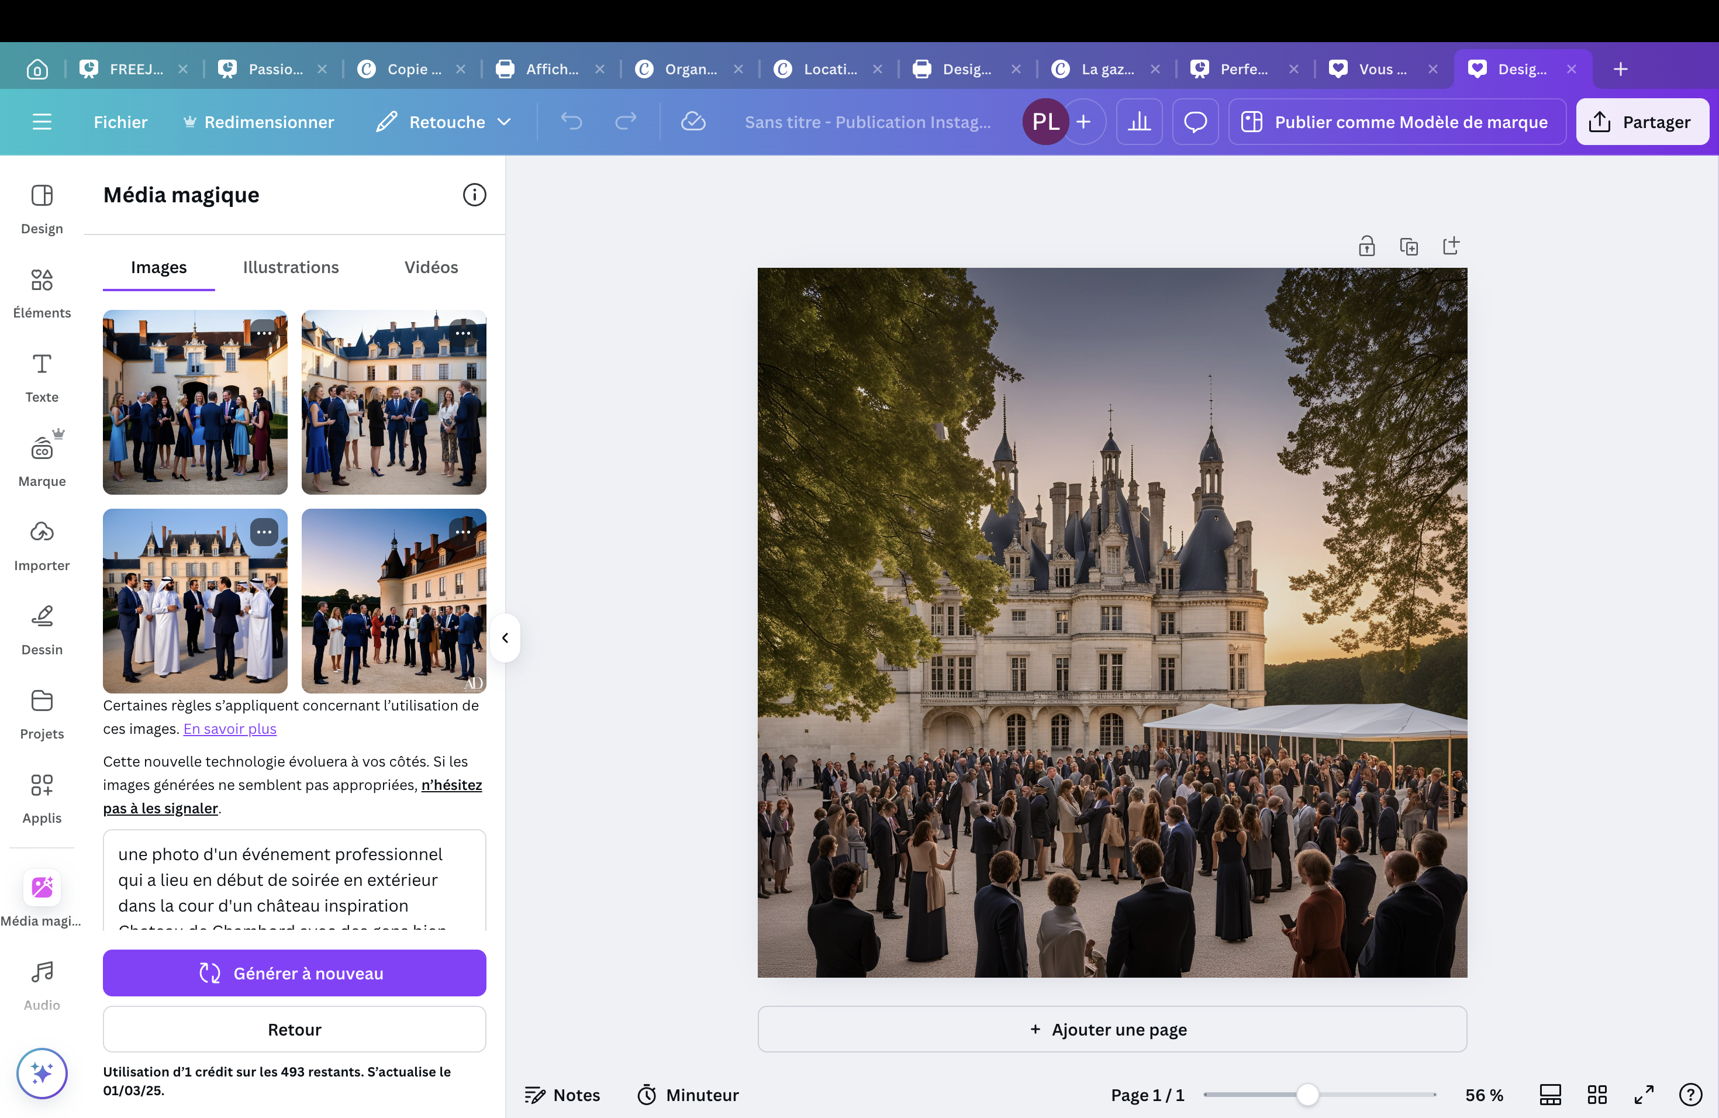Click the Importer upload icon
Screen dimensions: 1719x1118
pos(42,533)
